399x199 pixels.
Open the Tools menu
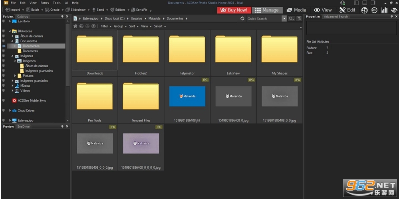click(x=57, y=3)
